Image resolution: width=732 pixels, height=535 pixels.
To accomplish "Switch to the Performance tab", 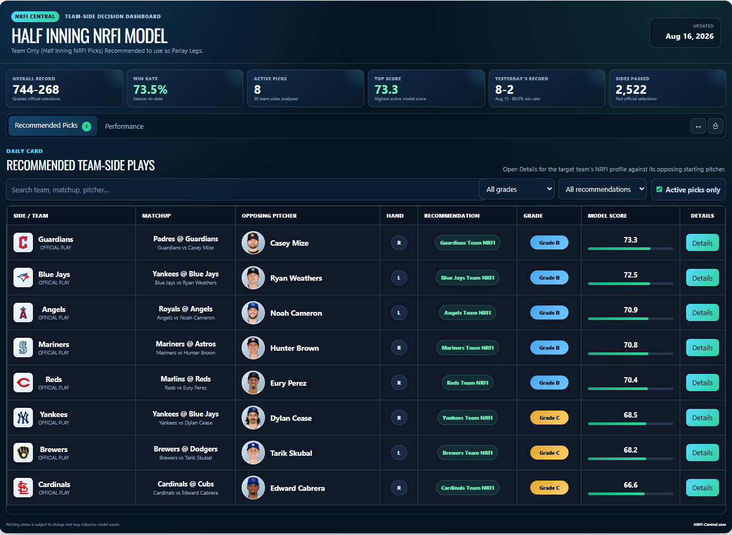I will tap(124, 126).
